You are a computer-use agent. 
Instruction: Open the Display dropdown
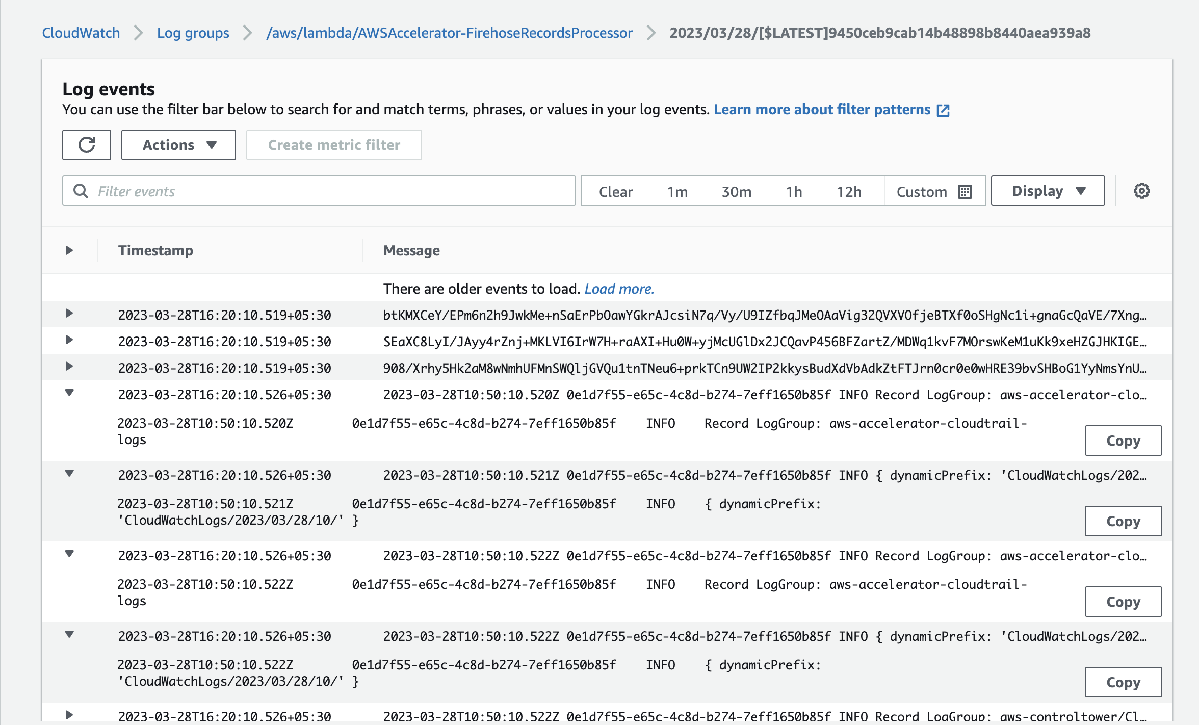point(1047,191)
